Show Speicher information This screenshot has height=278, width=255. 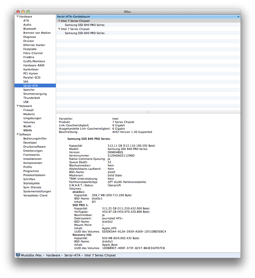coord(29,90)
